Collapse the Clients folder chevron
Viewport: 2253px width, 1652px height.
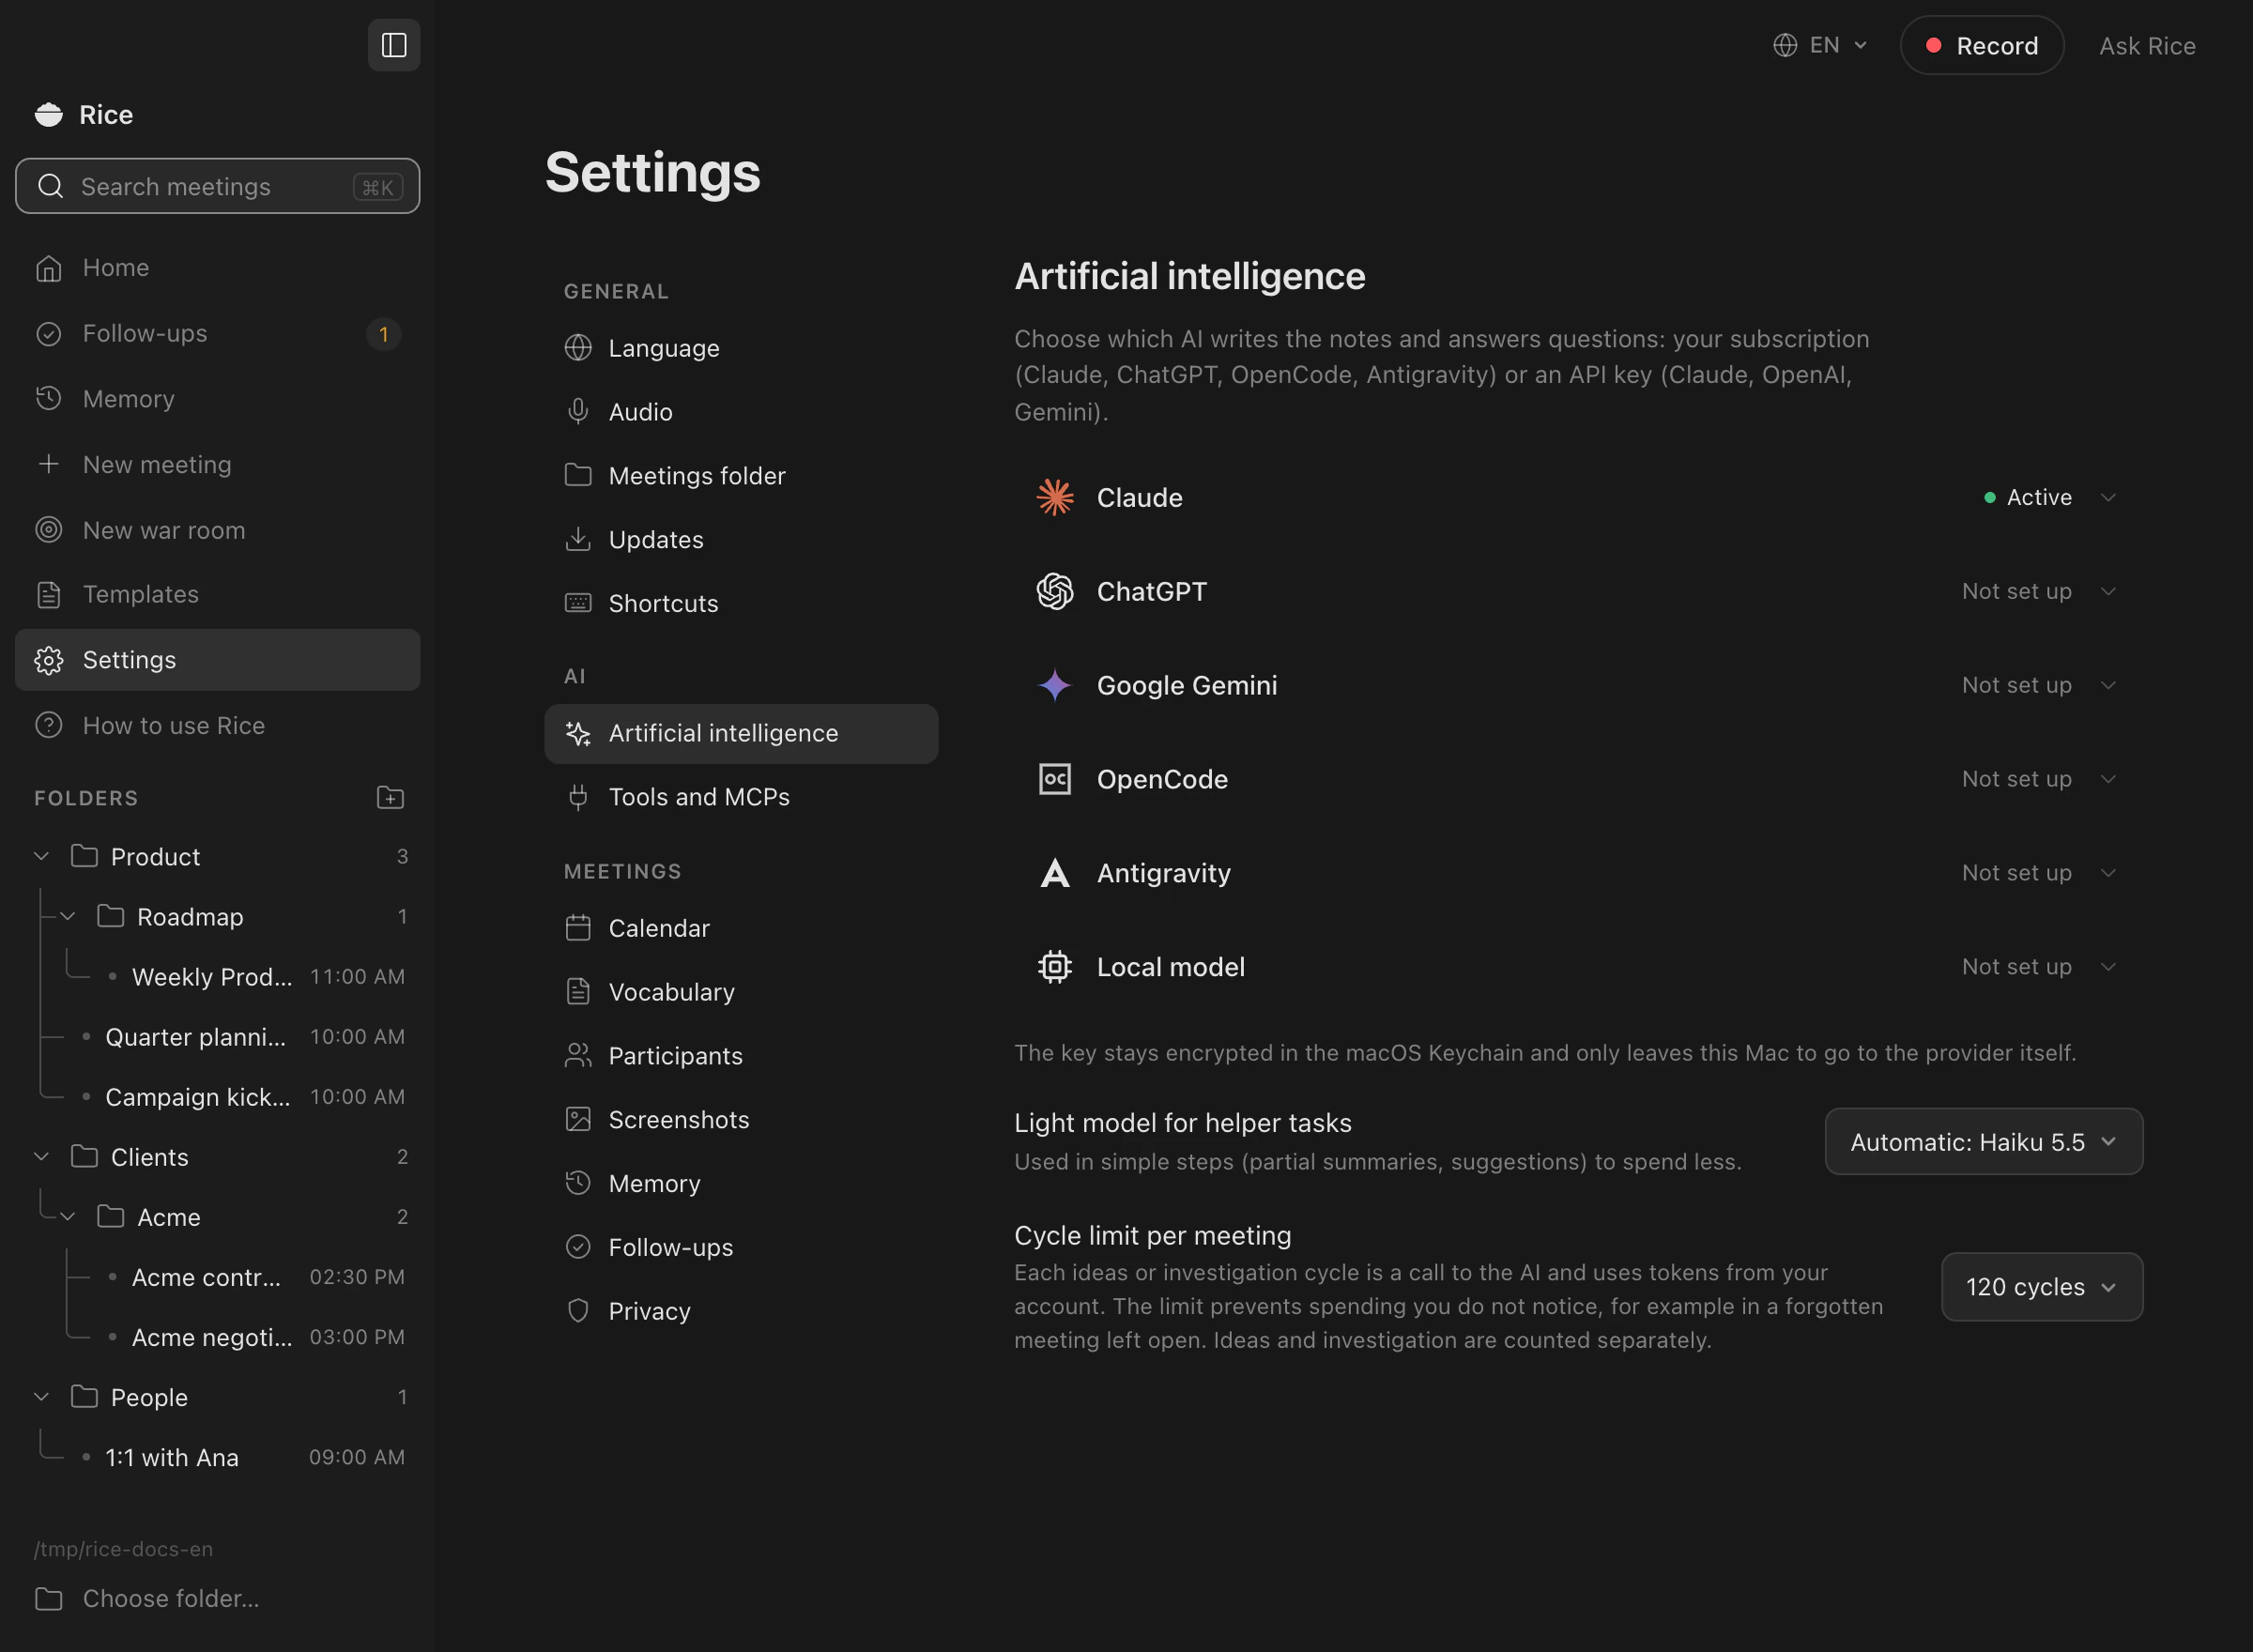tap(41, 1156)
